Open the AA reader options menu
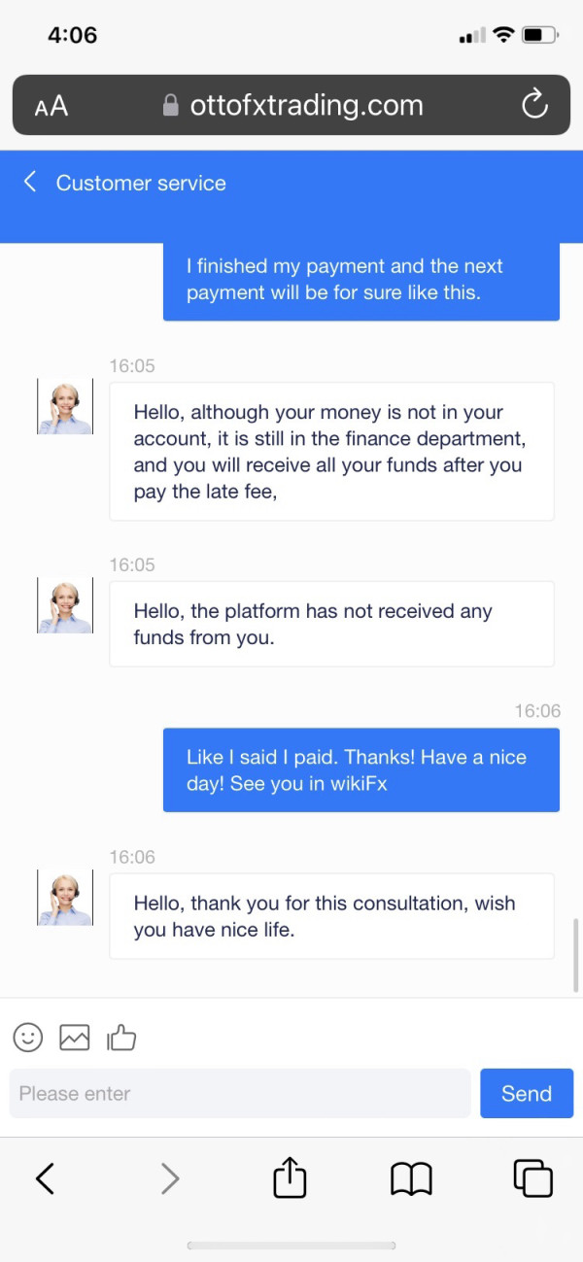Image resolution: width=583 pixels, height=1262 pixels. pyautogui.click(x=51, y=106)
